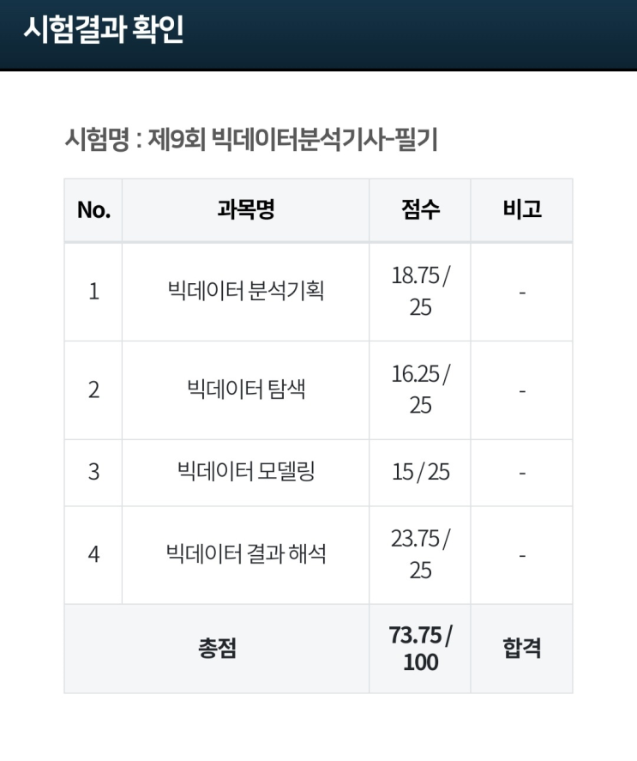This screenshot has height=761, width=637.
Task: Select the 점수 column header
Action: click(x=420, y=210)
